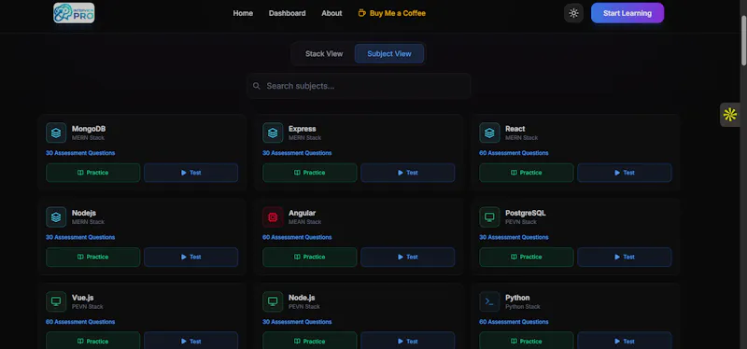
Task: Click Angular's 60 Assessment Questions text
Action: [x=297, y=238]
